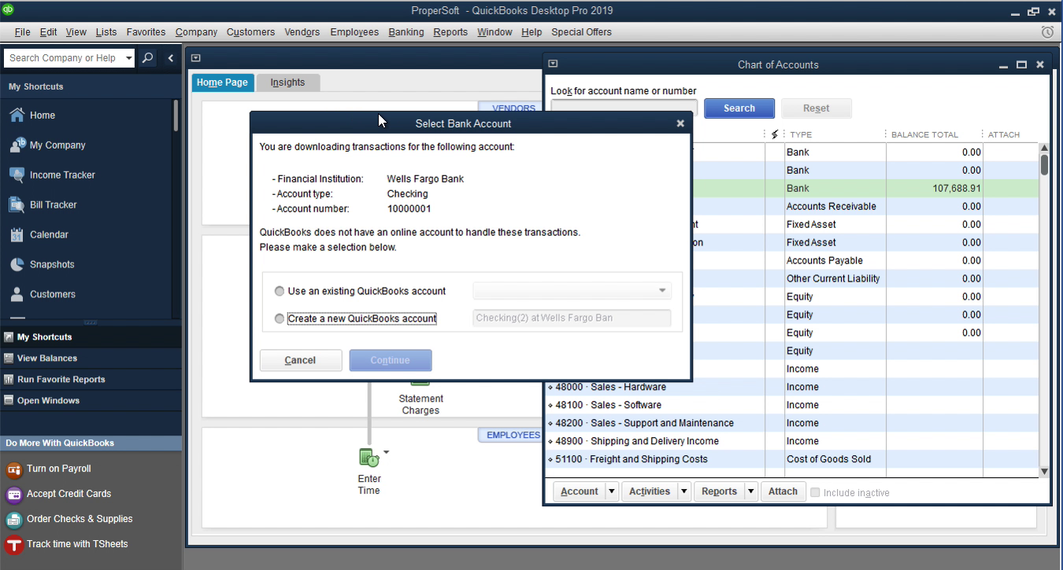Image resolution: width=1063 pixels, height=570 pixels.
Task: Open the Special Offers menu
Action: (581, 32)
